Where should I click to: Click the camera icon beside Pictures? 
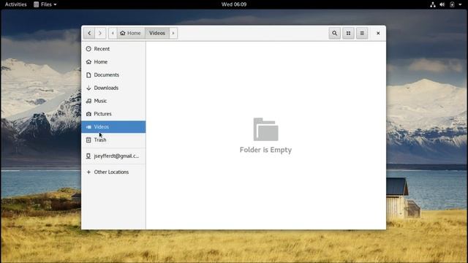(x=88, y=114)
